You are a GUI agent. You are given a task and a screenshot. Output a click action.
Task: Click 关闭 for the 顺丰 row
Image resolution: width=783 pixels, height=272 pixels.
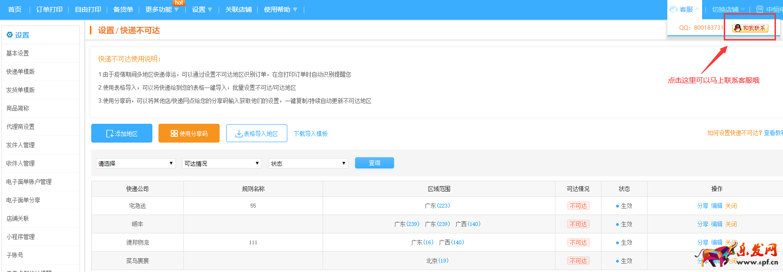pyautogui.click(x=731, y=224)
